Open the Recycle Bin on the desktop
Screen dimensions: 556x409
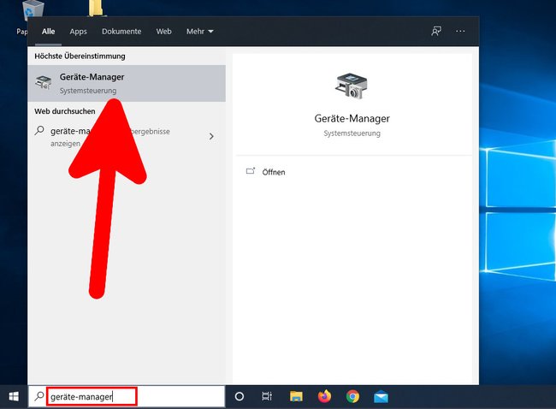tap(33, 9)
